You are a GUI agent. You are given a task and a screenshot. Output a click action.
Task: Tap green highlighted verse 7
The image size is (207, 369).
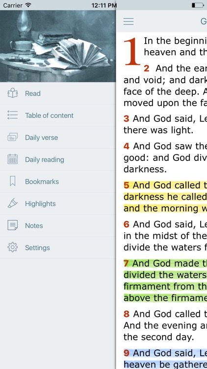(165, 280)
